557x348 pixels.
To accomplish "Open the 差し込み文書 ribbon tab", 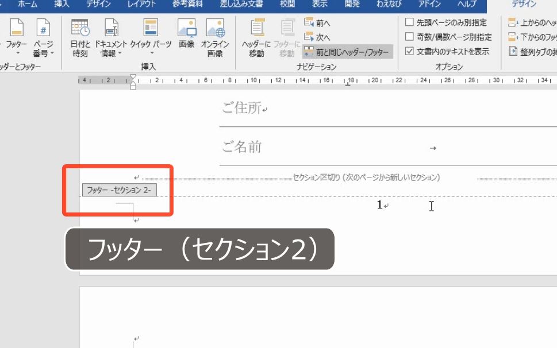I will (240, 4).
